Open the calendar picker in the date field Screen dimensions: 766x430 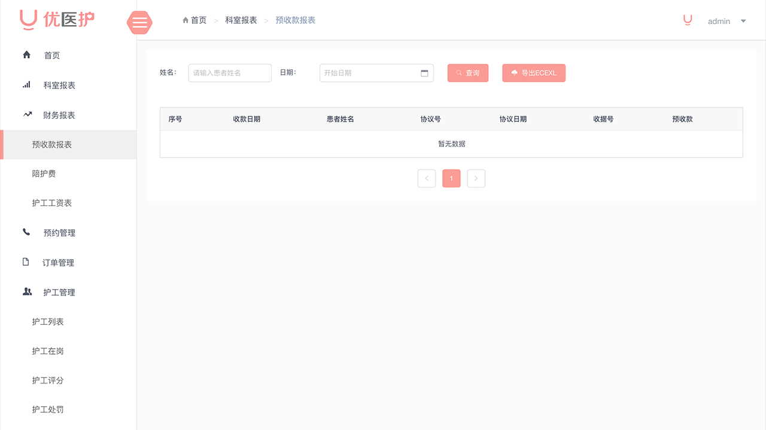[x=425, y=72]
